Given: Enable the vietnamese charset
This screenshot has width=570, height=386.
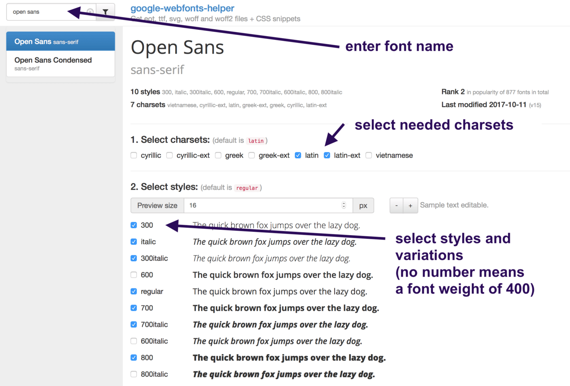Looking at the screenshot, I should point(368,155).
